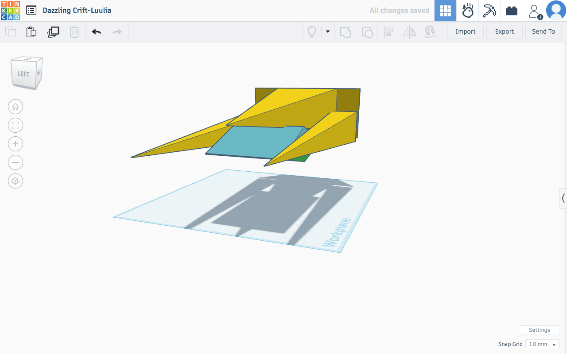Open the Settings panel
Viewport: 567px width, 354px height.
(539, 330)
